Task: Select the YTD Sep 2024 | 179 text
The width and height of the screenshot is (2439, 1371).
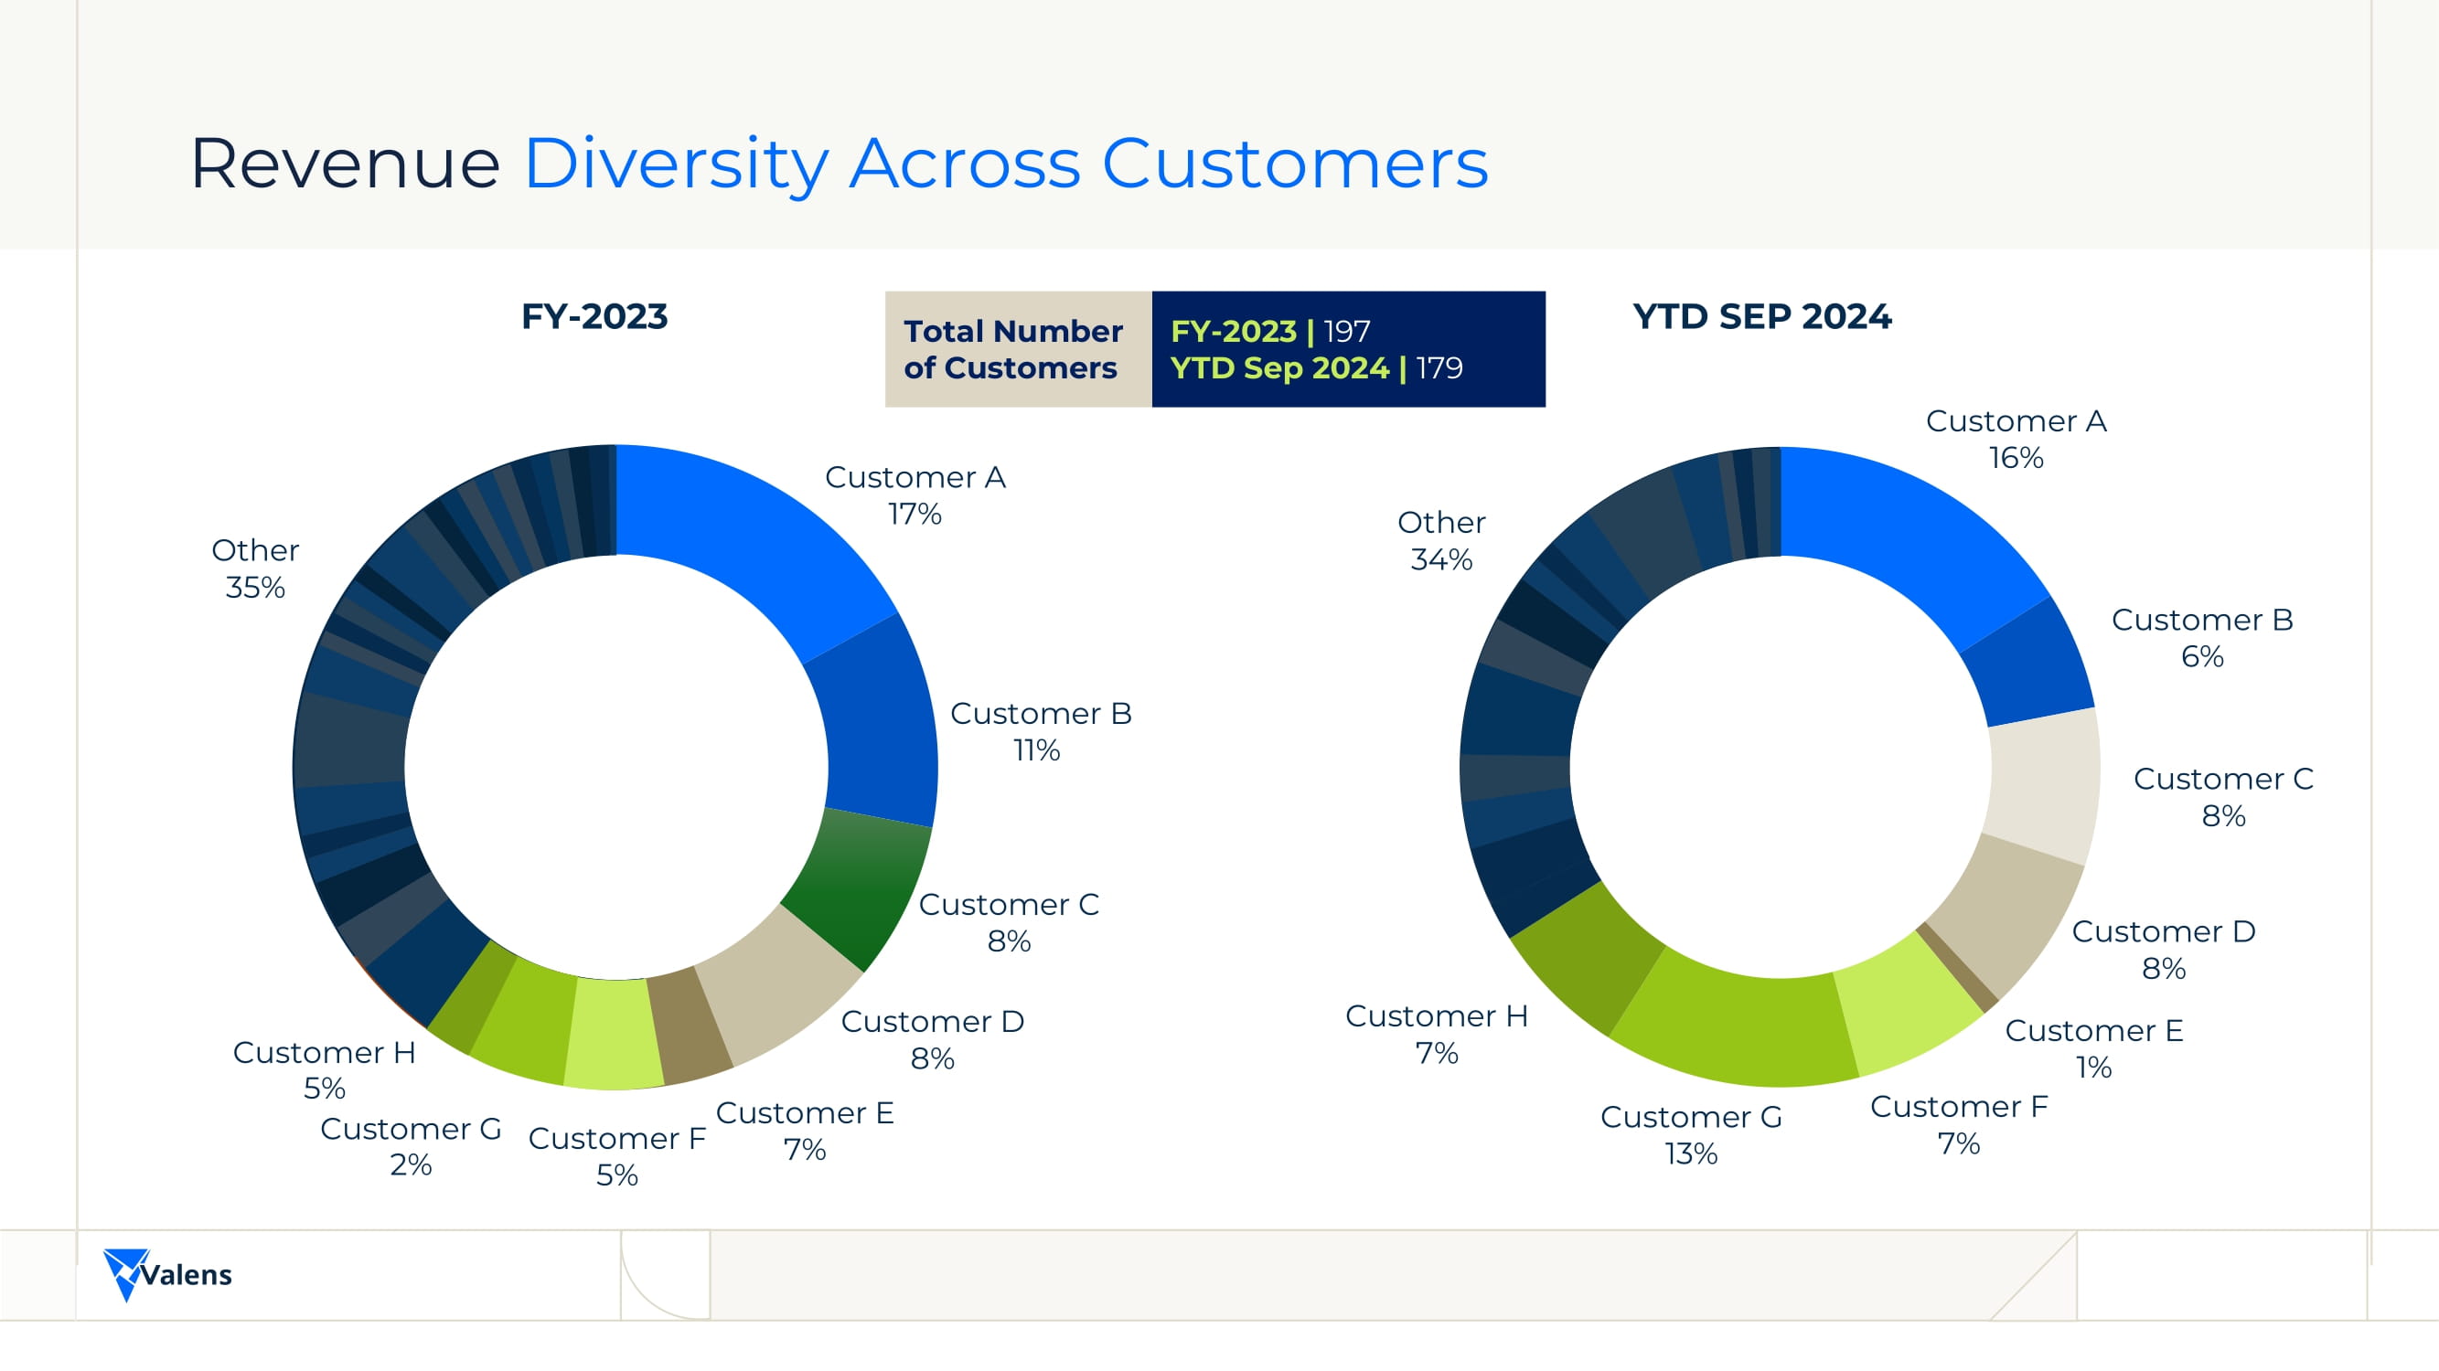Action: coord(1316,368)
